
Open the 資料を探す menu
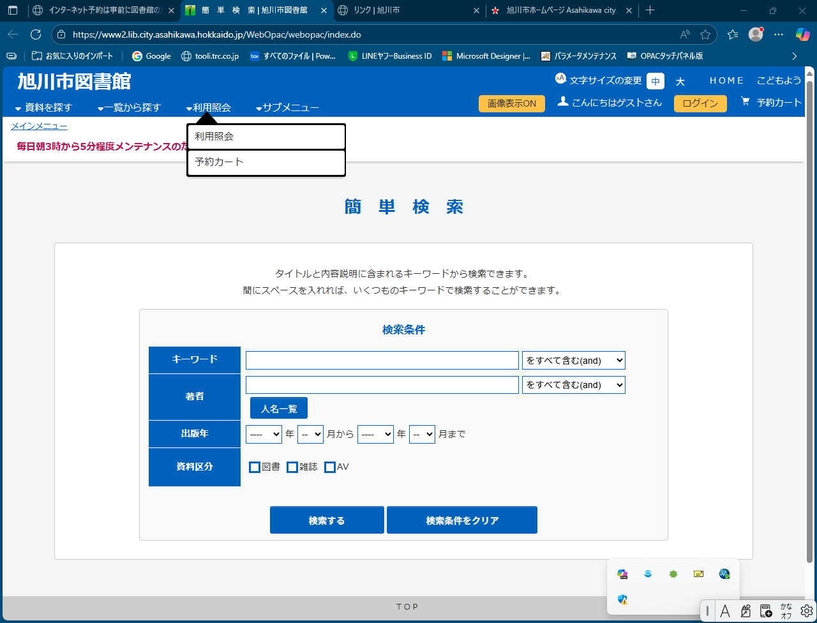[x=44, y=108]
